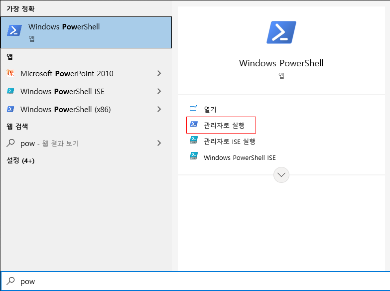Click the search box containing 'pow'
This screenshot has height=291, width=390.
pyautogui.click(x=195, y=281)
